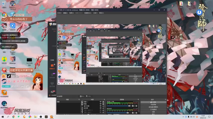The height and width of the screenshot is (119, 213).
Task: Click 启动虚拟摄像机 button
Action: [153, 107]
